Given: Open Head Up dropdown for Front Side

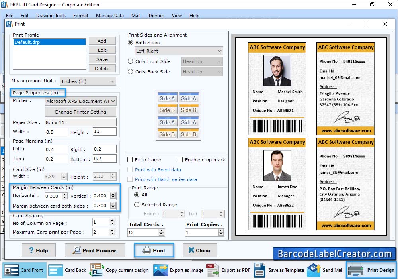Looking at the screenshot, I should coord(202,61).
